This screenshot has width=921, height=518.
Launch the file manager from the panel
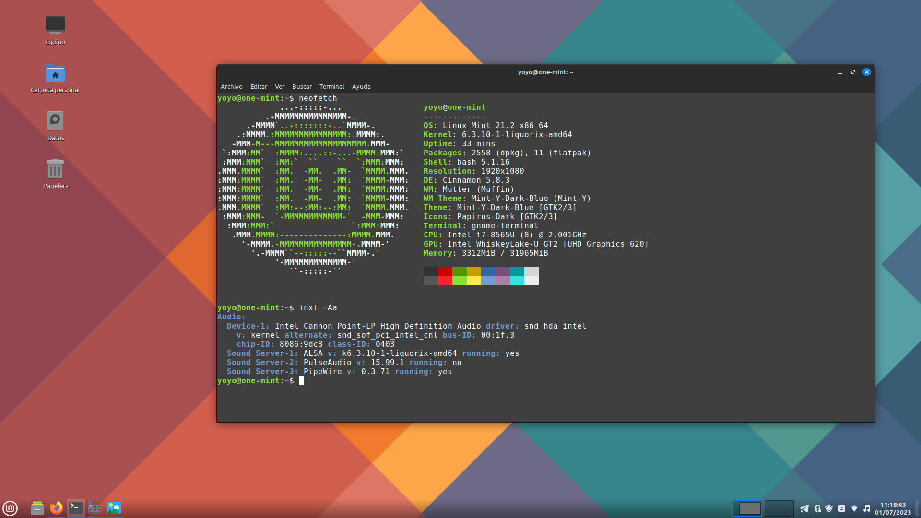(37, 508)
